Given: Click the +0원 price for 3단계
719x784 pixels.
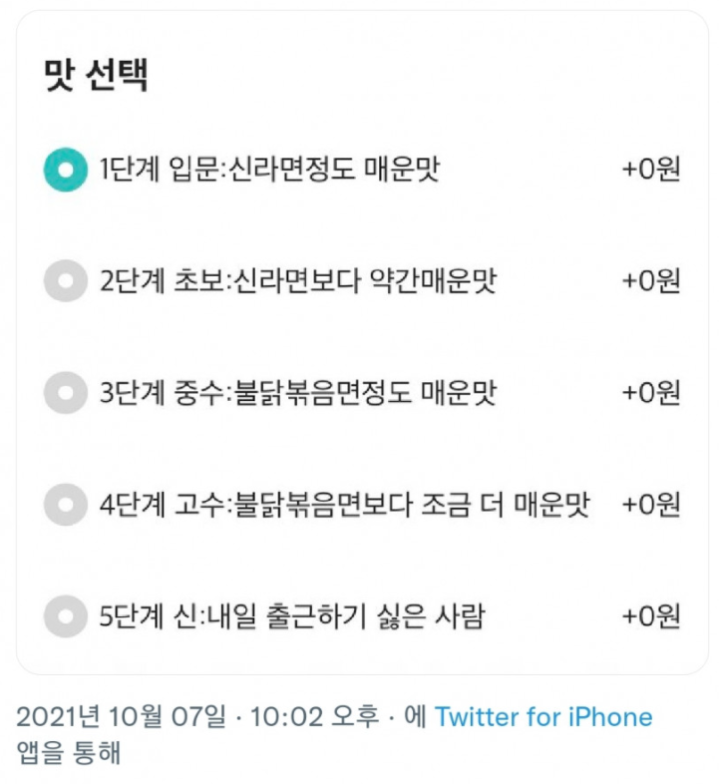Looking at the screenshot, I should coord(651,393).
